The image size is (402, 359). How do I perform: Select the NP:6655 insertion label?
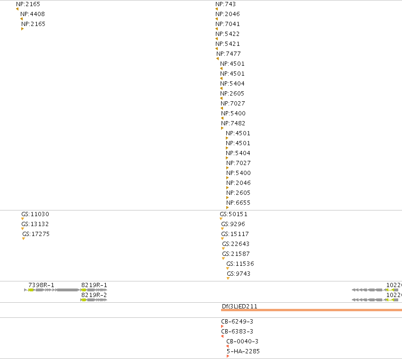click(238, 203)
